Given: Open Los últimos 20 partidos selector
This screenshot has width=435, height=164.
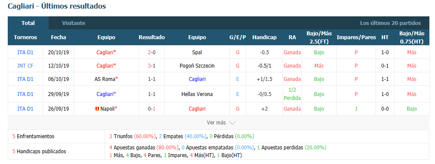Looking at the screenshot, I should click(390, 23).
